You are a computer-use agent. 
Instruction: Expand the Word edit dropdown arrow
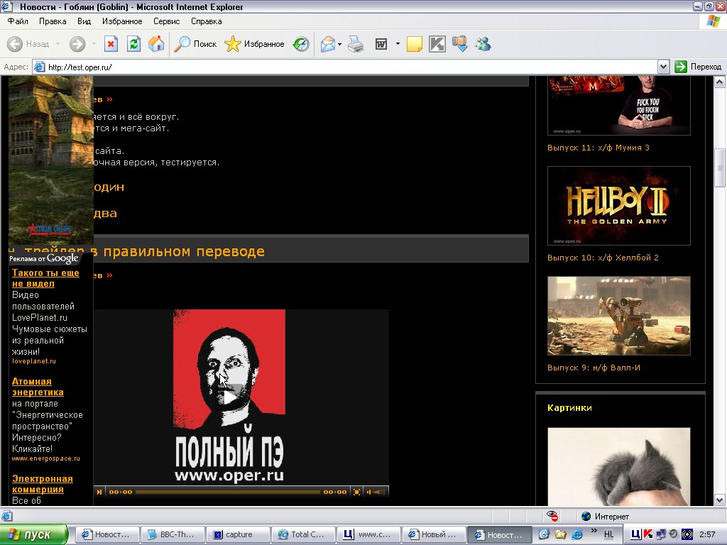tap(398, 44)
